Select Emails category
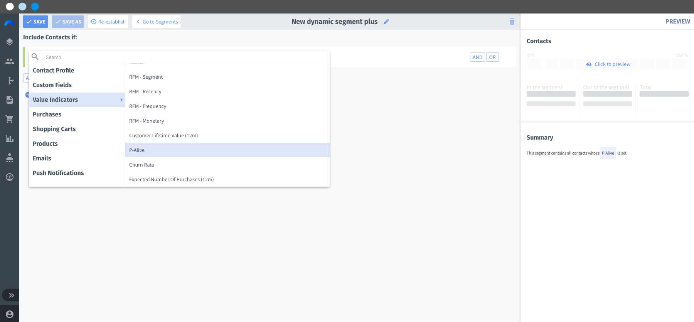The height and width of the screenshot is (322, 694). point(77,158)
